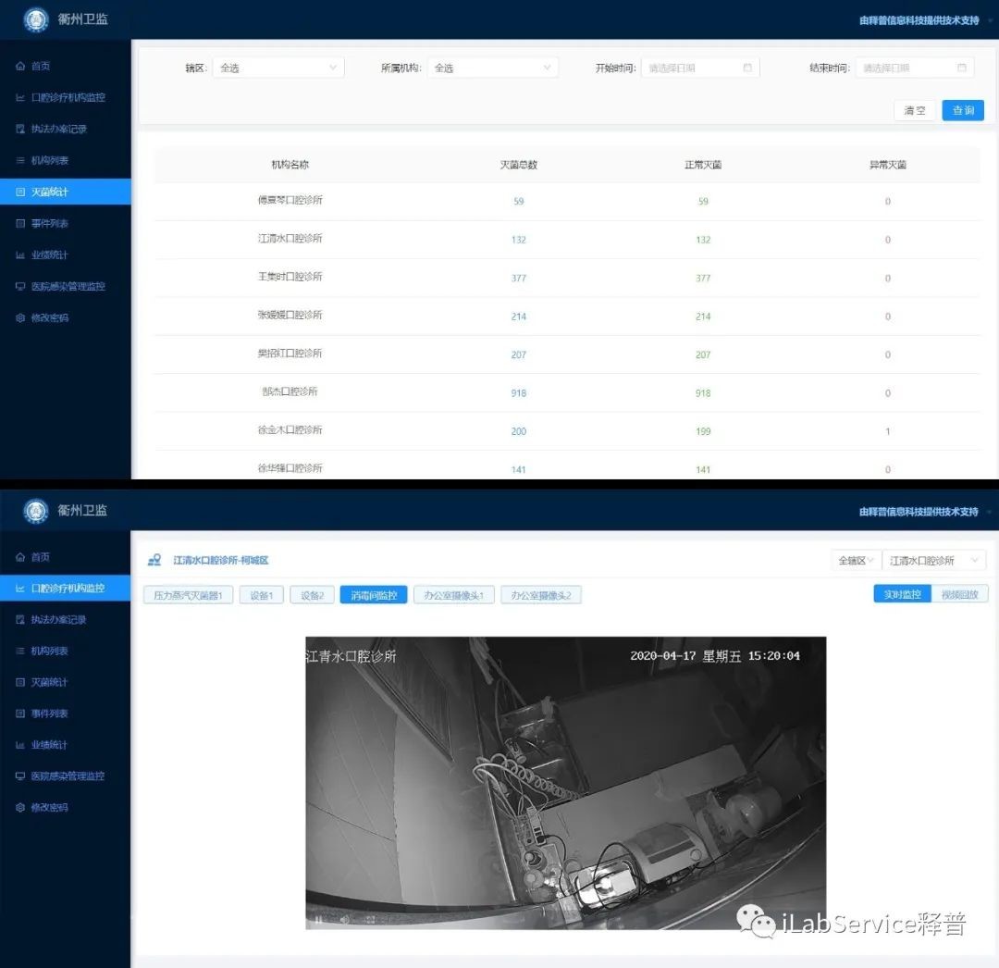This screenshot has width=999, height=968.
Task: Click 业绩统计 bar-chart icon in camera screen sidebar
Action: [x=20, y=744]
